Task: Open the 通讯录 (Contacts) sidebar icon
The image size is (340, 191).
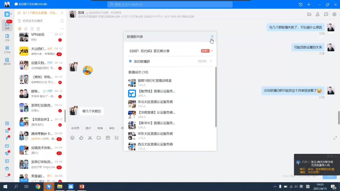Action: coord(7,60)
